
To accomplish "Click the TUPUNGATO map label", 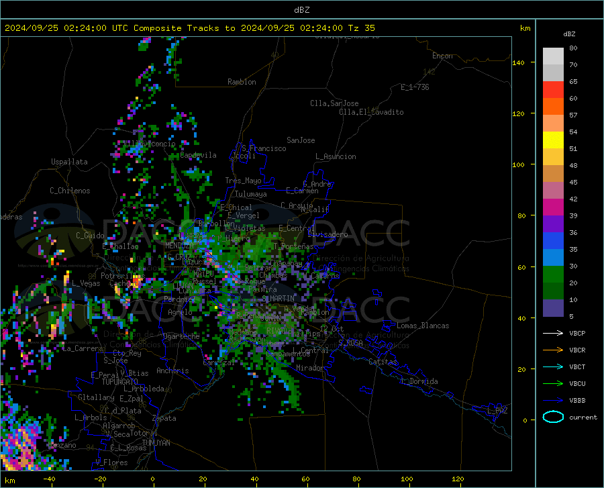I will point(120,382).
